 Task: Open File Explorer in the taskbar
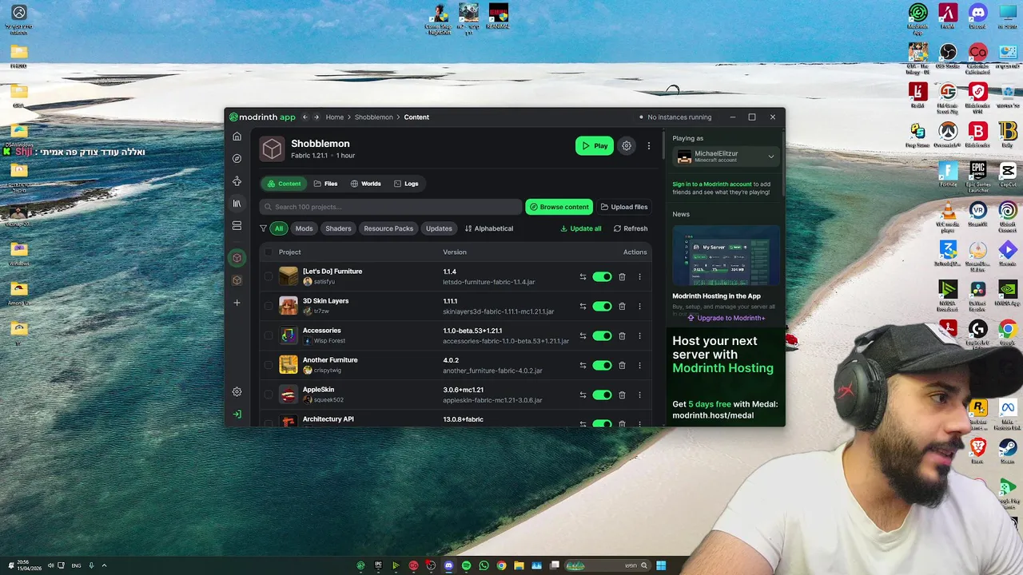click(x=519, y=566)
